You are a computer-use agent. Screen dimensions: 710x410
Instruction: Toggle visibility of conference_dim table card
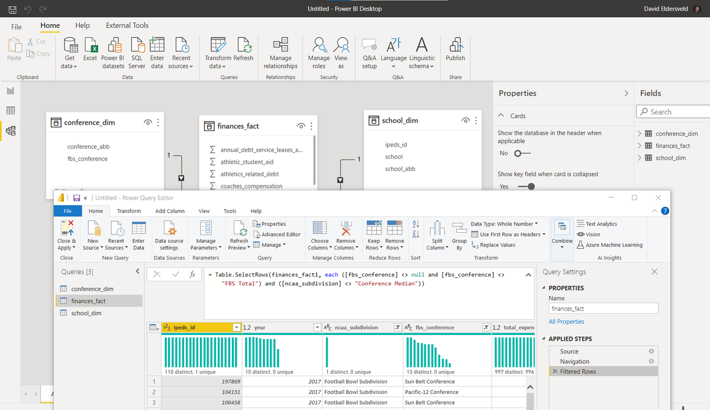147,122
